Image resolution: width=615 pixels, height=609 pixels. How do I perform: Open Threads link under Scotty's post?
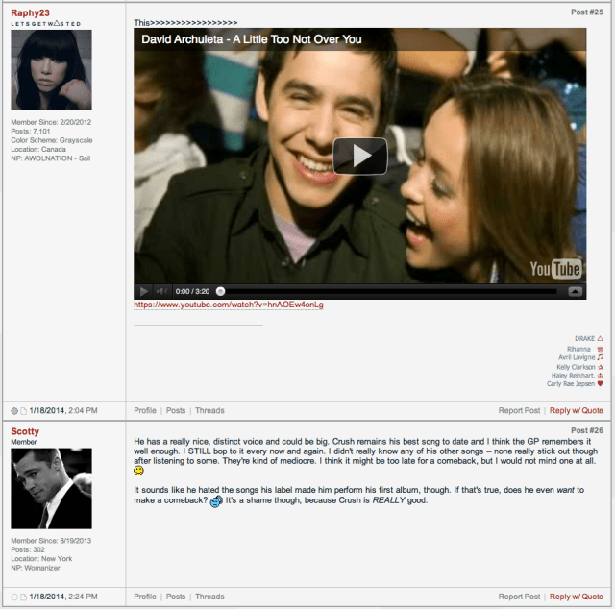pos(209,597)
